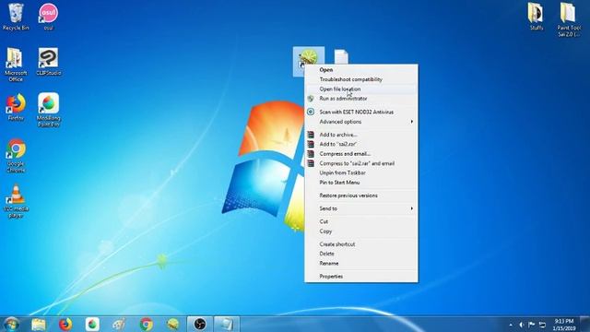Choose Unpin from Taskbar

click(361, 172)
